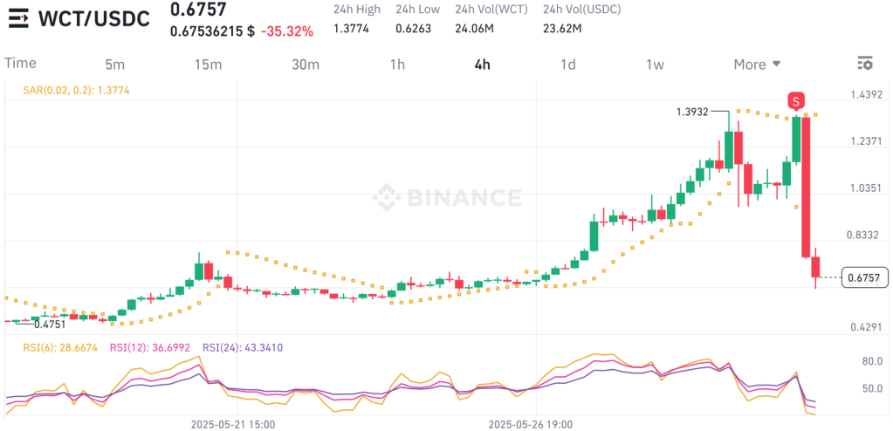893x431 pixels.
Task: Click the RSI 50.0 axis label
Action: pyautogui.click(x=874, y=389)
